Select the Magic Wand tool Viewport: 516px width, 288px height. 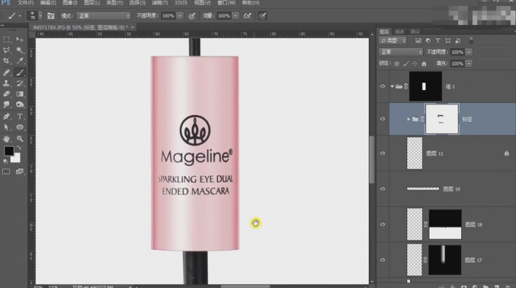tap(20, 50)
